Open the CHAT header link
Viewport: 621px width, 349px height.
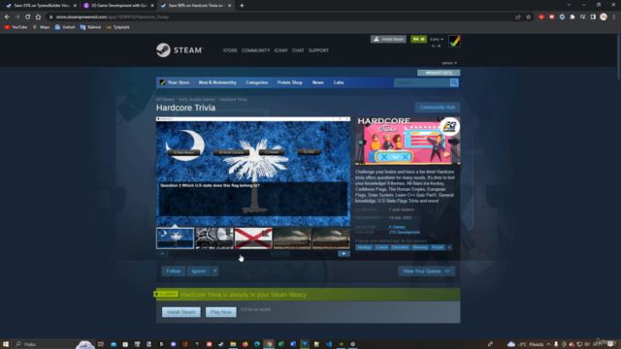click(x=298, y=50)
